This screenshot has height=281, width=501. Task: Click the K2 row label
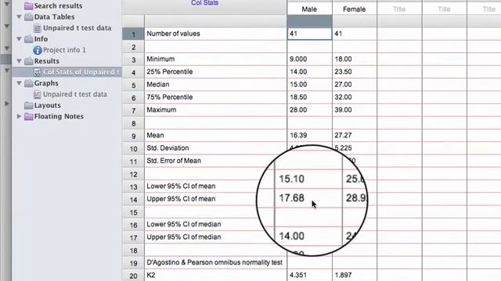151,275
